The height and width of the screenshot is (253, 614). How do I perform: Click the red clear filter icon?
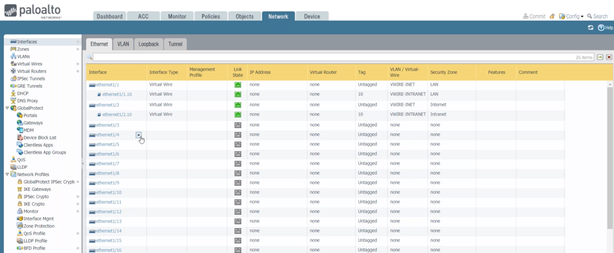[x=609, y=57]
